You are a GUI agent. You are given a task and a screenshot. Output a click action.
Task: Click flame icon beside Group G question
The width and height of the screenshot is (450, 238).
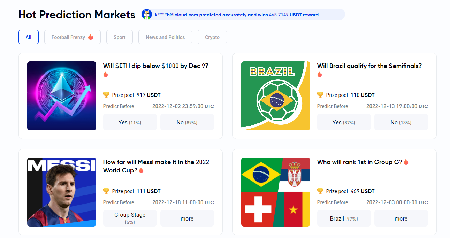(x=406, y=162)
